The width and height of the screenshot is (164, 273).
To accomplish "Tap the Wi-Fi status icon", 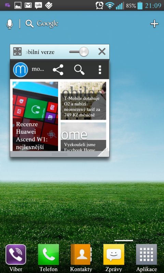I will click(x=110, y=6).
